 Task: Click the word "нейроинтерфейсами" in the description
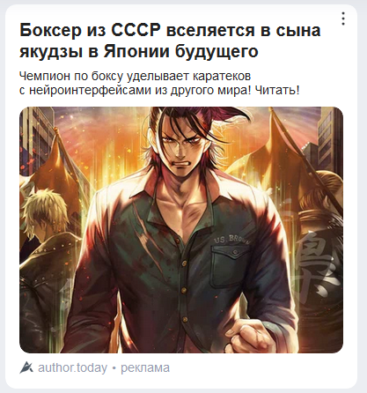91,90
